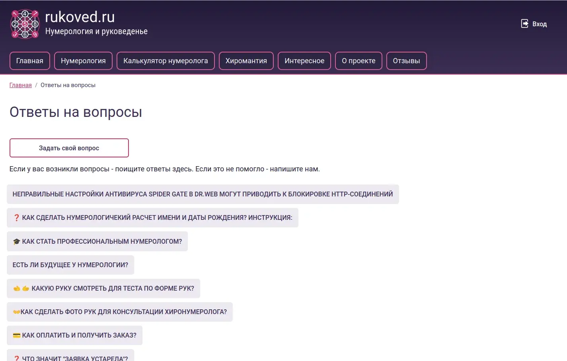Open the О проекте page
The width and height of the screenshot is (567, 361).
pos(359,61)
